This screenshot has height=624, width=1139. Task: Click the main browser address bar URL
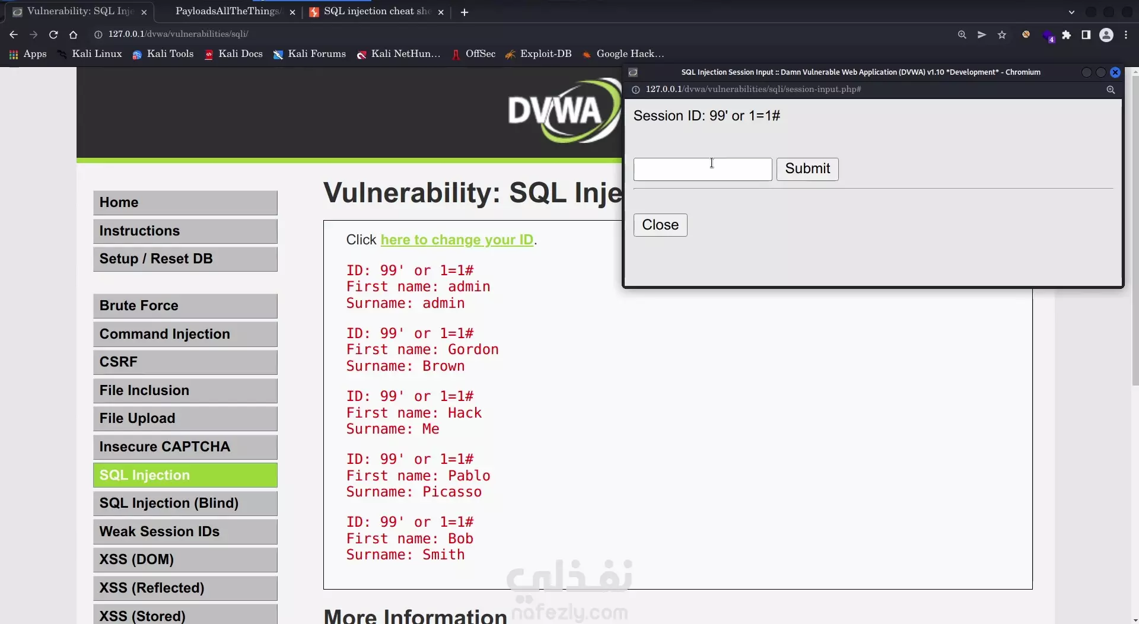click(178, 34)
